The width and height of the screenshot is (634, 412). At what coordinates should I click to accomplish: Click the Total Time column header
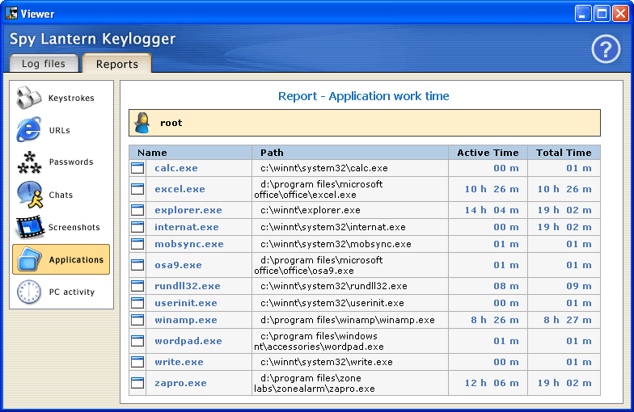[x=564, y=152]
